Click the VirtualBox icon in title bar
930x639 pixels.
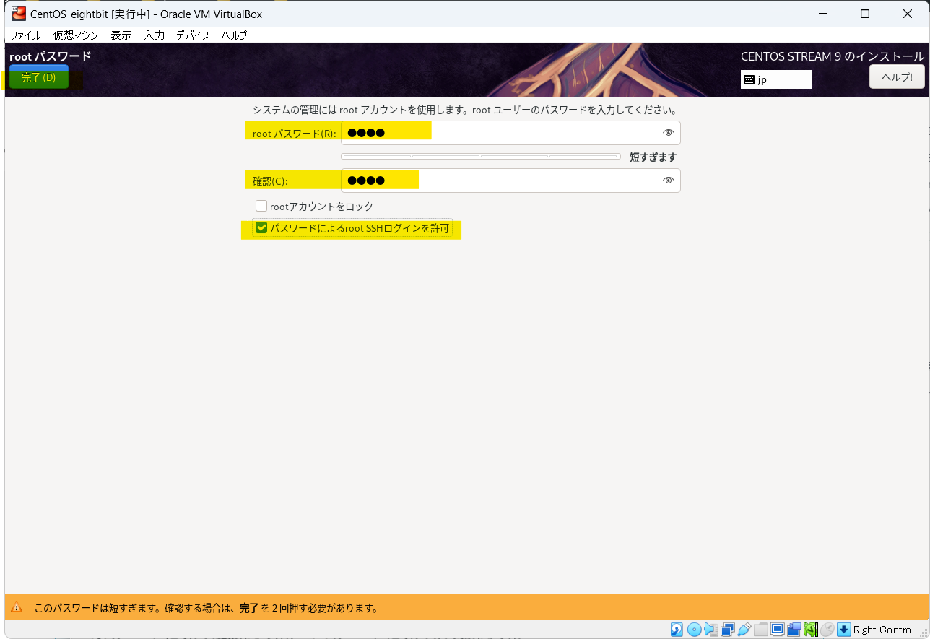point(19,14)
